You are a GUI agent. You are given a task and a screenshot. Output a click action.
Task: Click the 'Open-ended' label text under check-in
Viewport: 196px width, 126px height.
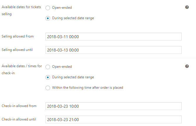[62, 67]
